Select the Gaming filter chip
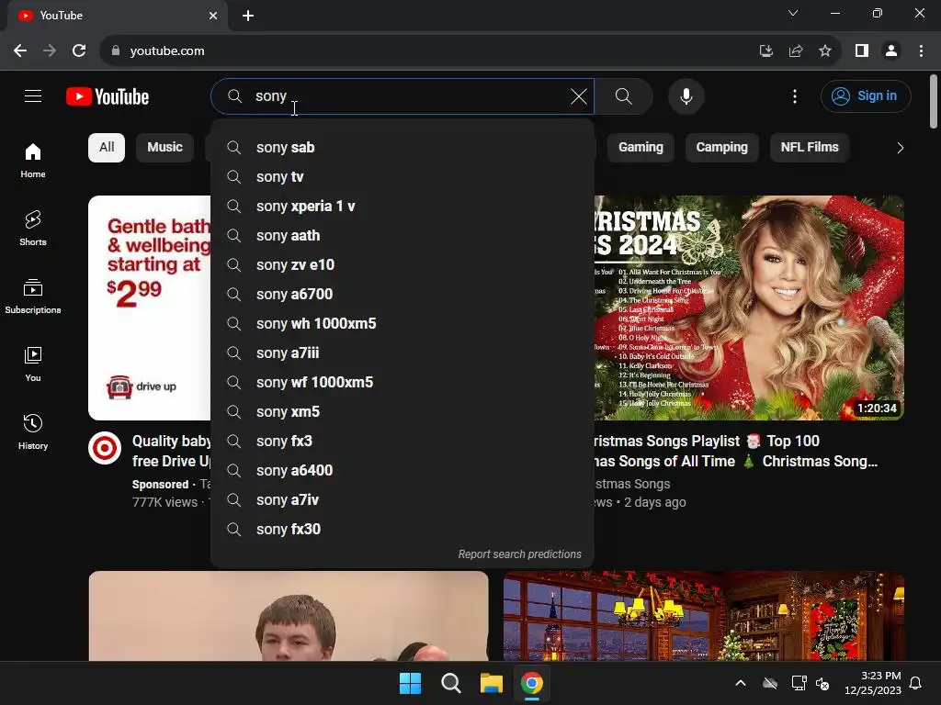This screenshot has height=705, width=941. tap(641, 148)
